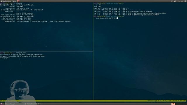Image resolution: width=187 pixels, height=105 pixels.
Task: Open the Places menu
Action: click(x=14, y=1)
